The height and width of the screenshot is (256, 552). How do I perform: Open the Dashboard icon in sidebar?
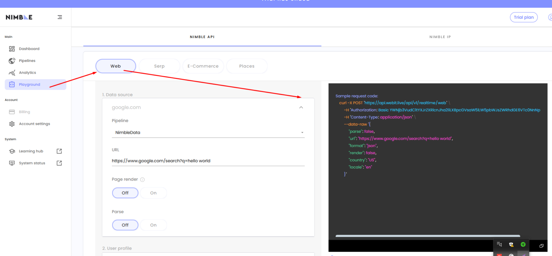12,49
